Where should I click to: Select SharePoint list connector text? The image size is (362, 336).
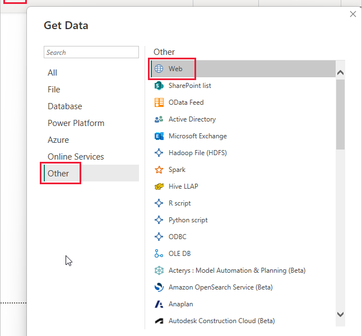click(190, 86)
